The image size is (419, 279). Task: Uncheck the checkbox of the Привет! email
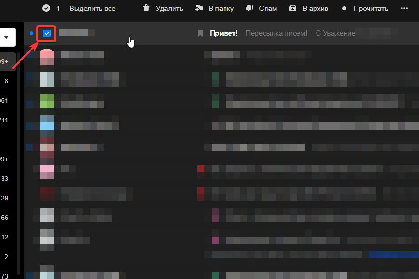(x=47, y=34)
